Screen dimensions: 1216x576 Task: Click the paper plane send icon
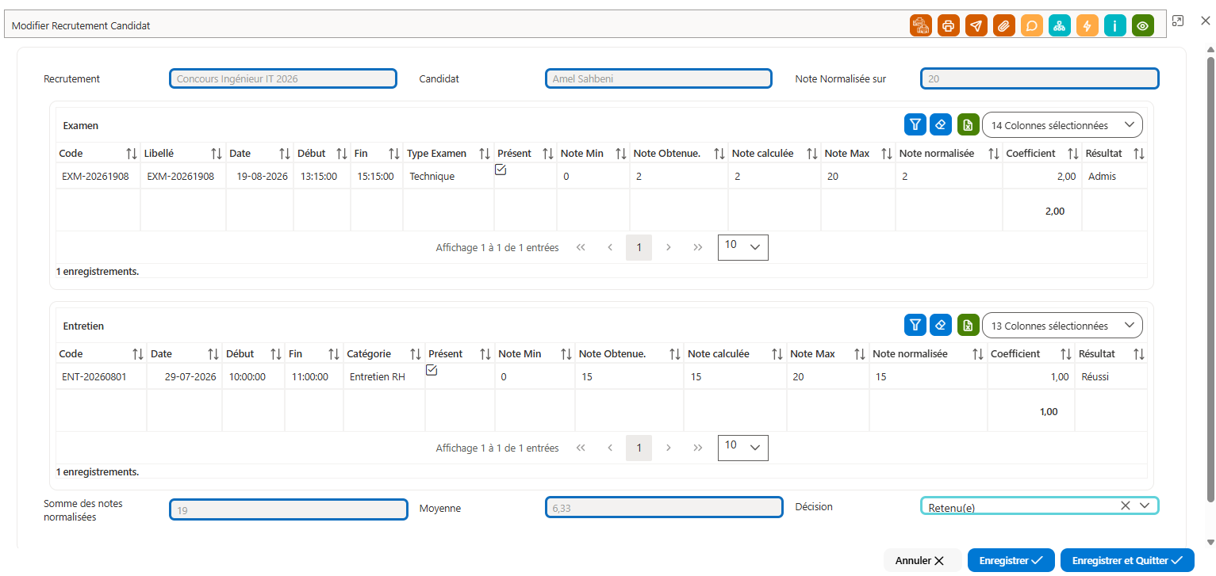[x=976, y=25]
